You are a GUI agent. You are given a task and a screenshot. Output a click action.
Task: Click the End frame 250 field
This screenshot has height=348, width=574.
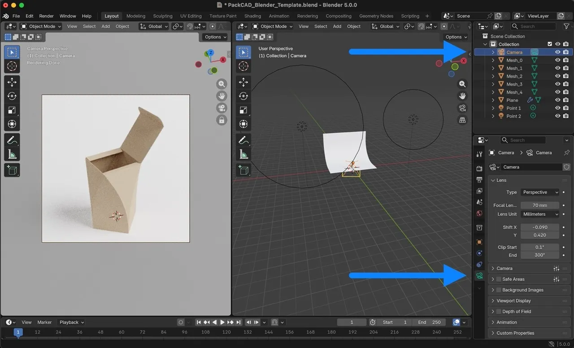tap(429, 322)
